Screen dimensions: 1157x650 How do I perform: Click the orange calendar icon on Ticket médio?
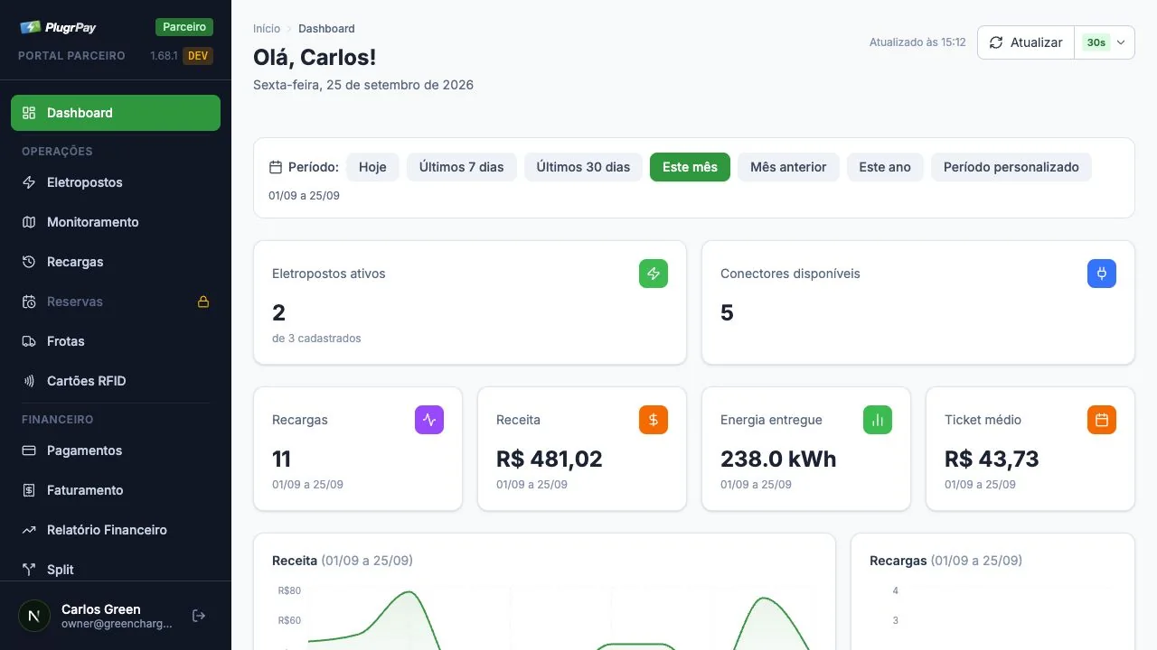(x=1102, y=420)
